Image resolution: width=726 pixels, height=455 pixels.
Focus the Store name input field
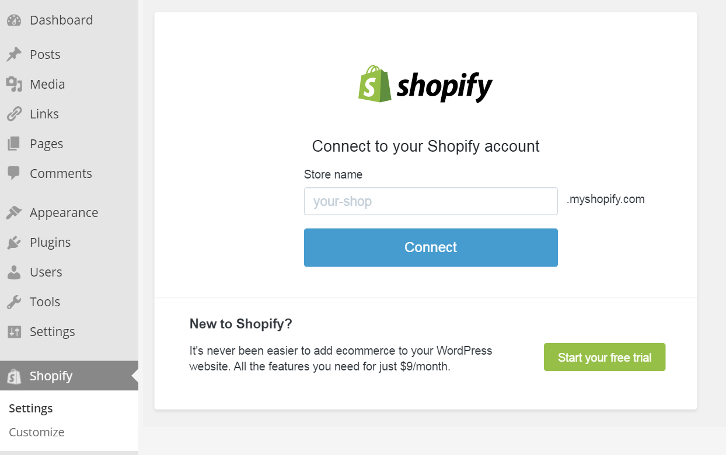click(431, 201)
